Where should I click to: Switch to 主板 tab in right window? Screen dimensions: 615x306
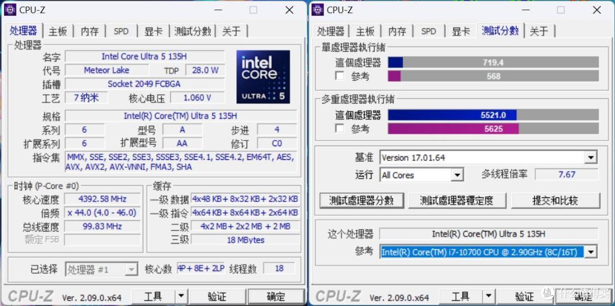365,31
